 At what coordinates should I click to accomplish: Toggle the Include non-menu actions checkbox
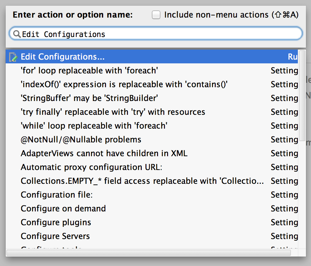[x=156, y=14]
